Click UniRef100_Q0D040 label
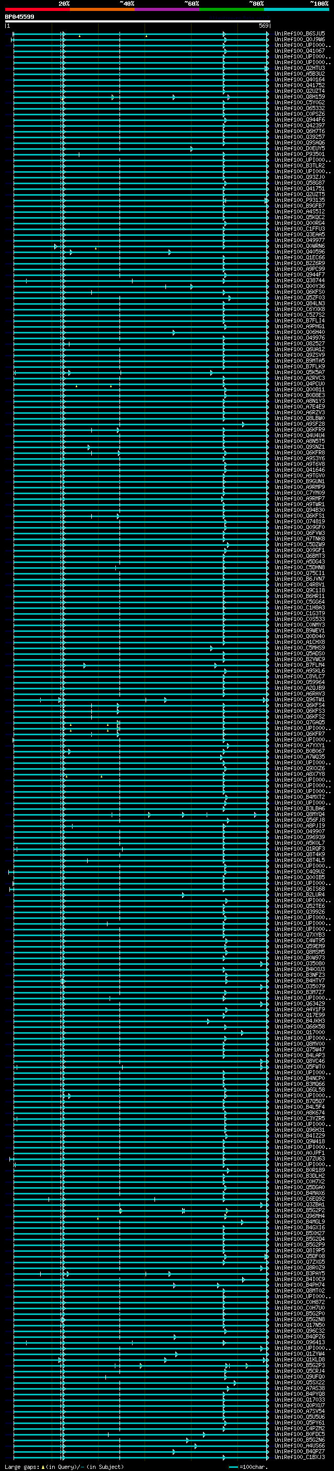The width and height of the screenshot is (334, 1471). coord(300,636)
